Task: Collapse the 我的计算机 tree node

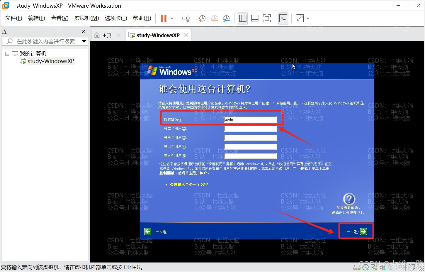Action: point(7,54)
